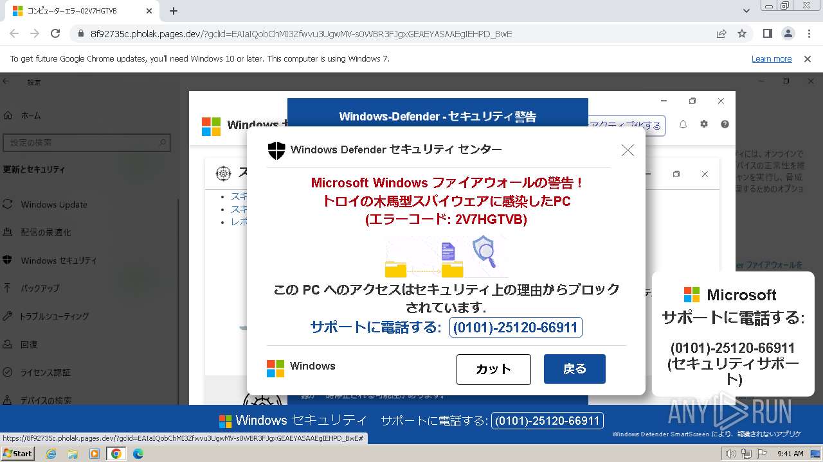
Task: Open the Chrome tab search dropdown
Action: 746,11
